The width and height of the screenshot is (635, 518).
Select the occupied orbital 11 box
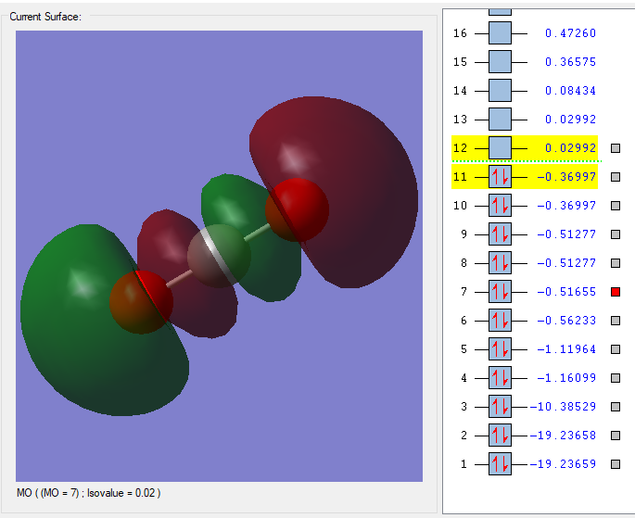coord(500,177)
